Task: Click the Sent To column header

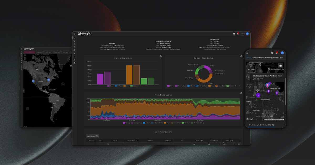Action: 150,141
